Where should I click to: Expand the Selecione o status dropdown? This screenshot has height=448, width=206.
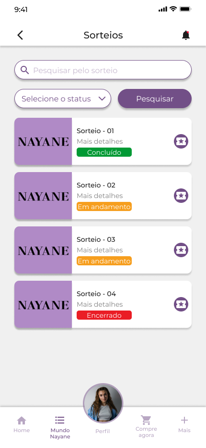63,99
